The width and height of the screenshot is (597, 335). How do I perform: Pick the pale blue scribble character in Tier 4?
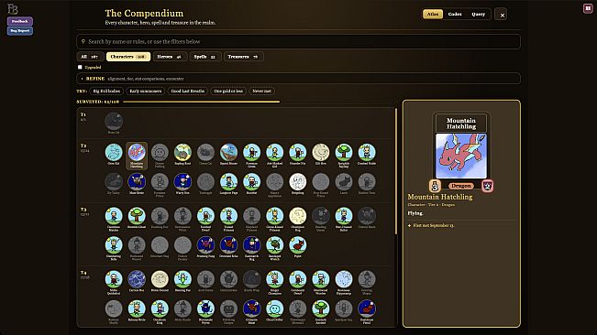click(x=344, y=279)
